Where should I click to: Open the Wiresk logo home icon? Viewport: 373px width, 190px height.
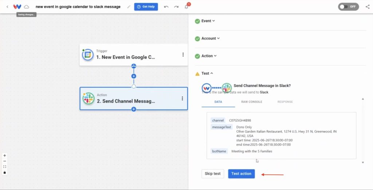pos(17,7)
